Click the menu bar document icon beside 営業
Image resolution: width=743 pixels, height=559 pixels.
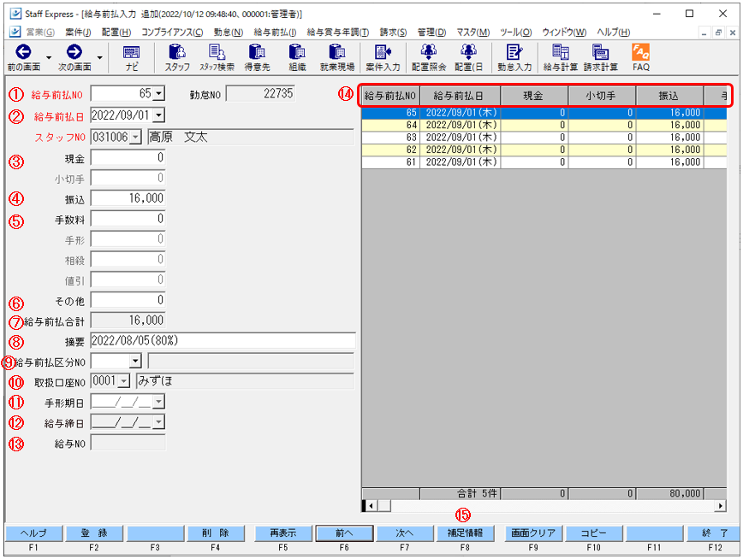(x=15, y=32)
